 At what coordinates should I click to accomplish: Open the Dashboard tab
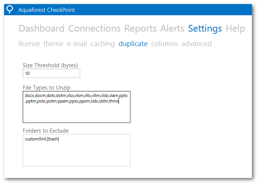[41, 29]
